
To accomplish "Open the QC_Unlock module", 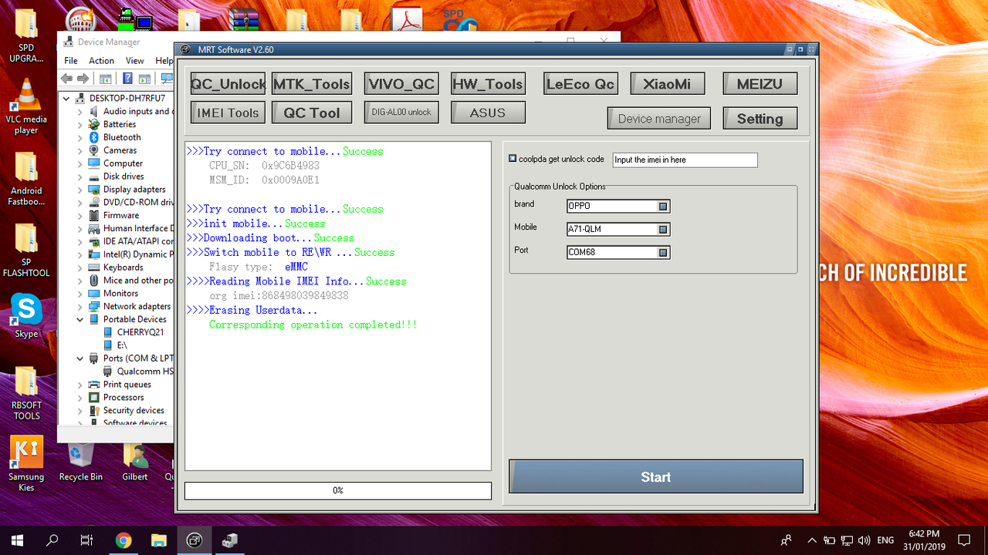I will [228, 84].
